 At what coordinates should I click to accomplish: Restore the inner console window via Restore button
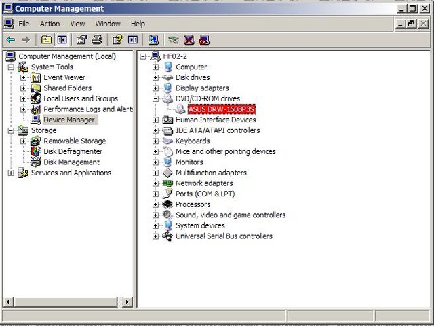coord(411,24)
